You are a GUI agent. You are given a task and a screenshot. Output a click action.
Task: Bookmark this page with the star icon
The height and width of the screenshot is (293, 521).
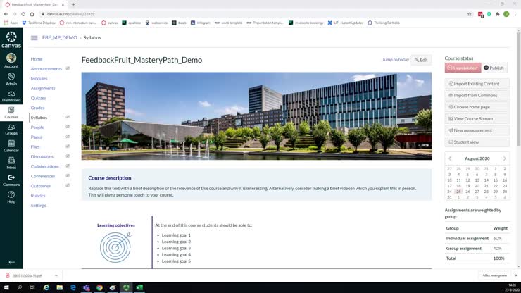(x=469, y=14)
